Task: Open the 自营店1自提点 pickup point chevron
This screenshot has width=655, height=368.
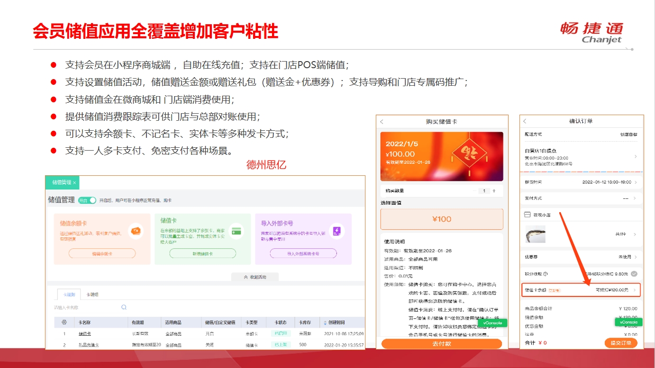Action: [636, 157]
